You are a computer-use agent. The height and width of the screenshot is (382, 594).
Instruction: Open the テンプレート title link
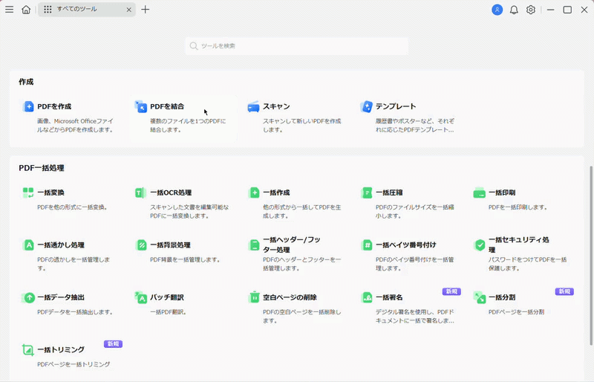point(396,106)
